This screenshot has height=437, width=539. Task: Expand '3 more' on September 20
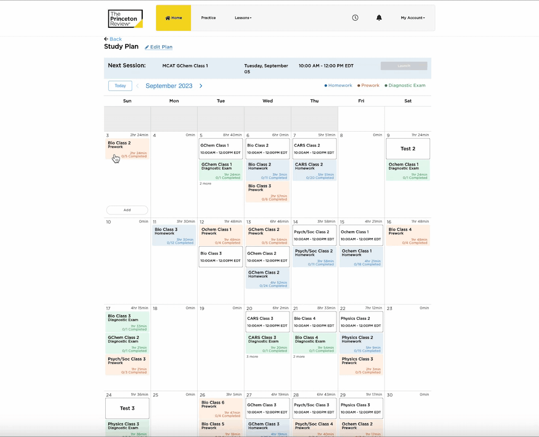252,356
